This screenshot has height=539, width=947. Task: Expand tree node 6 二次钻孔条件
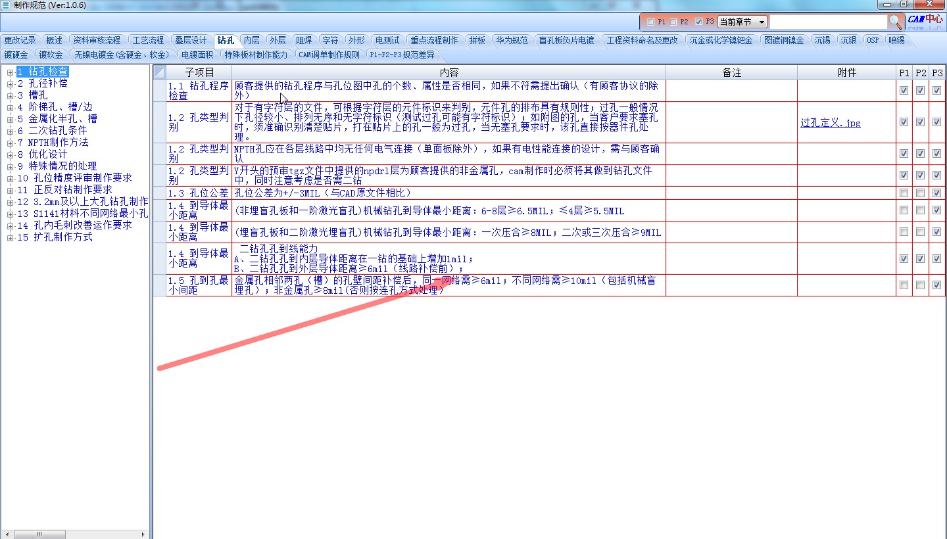click(10, 131)
